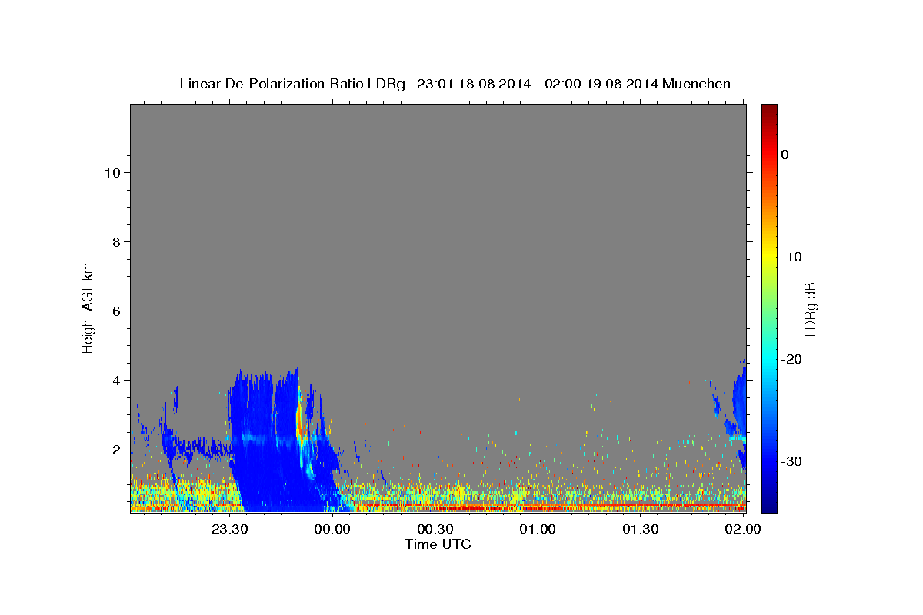
Task: Click the plot title 'Linear De-Polarization Ratio LDRg'
Action: [x=292, y=84]
